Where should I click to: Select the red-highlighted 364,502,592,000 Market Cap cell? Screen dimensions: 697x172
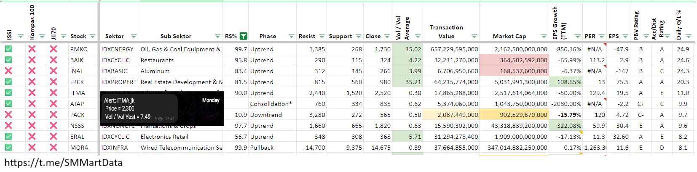[514, 60]
